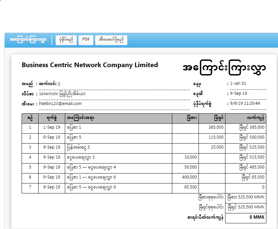The image size is (278, 229).
Task: Select the from-date value 1-Jan 01
Action: (238, 83)
